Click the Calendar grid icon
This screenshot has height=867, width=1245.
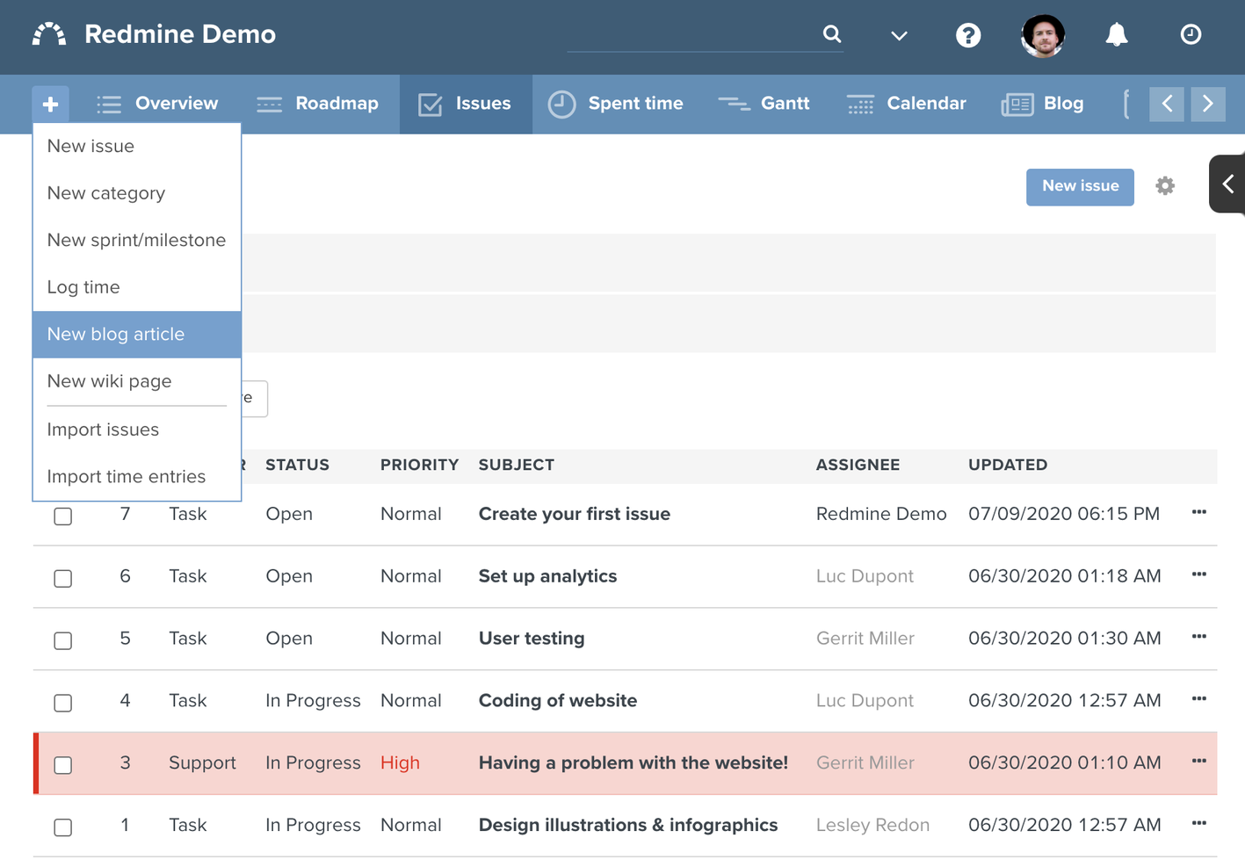860,105
